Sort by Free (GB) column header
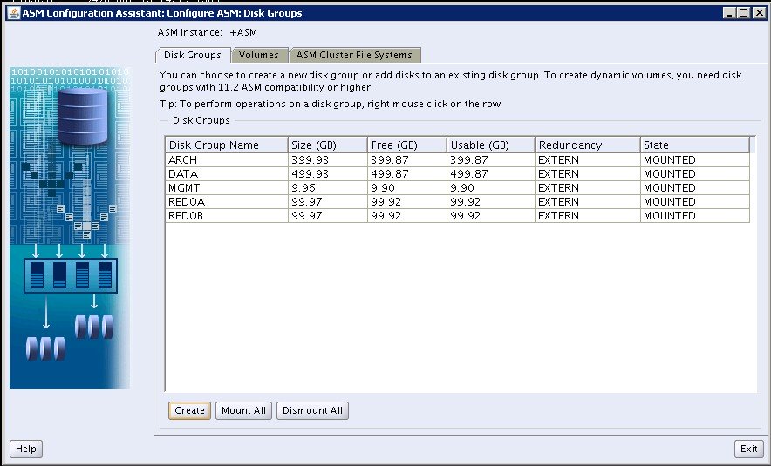Viewport: 771px width, 466px height. pyautogui.click(x=407, y=145)
